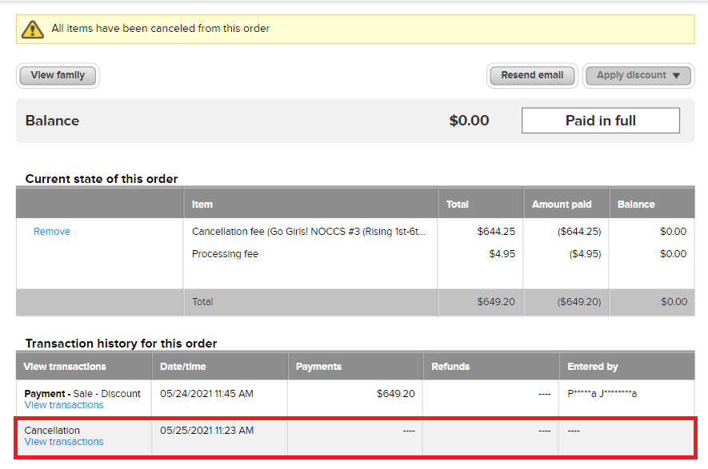Click the Remove link in order table
Screen dimensions: 708x469
52,232
